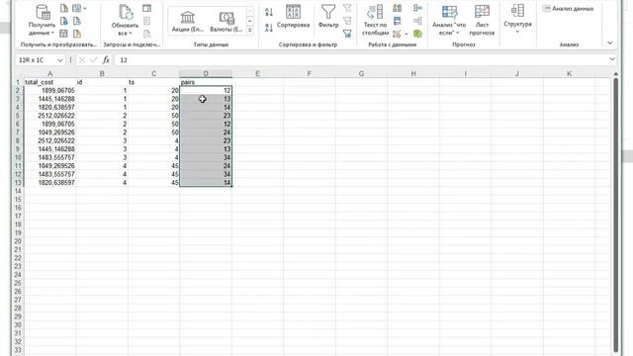
Task: Click the From Picture import icon
Action: 76,8
